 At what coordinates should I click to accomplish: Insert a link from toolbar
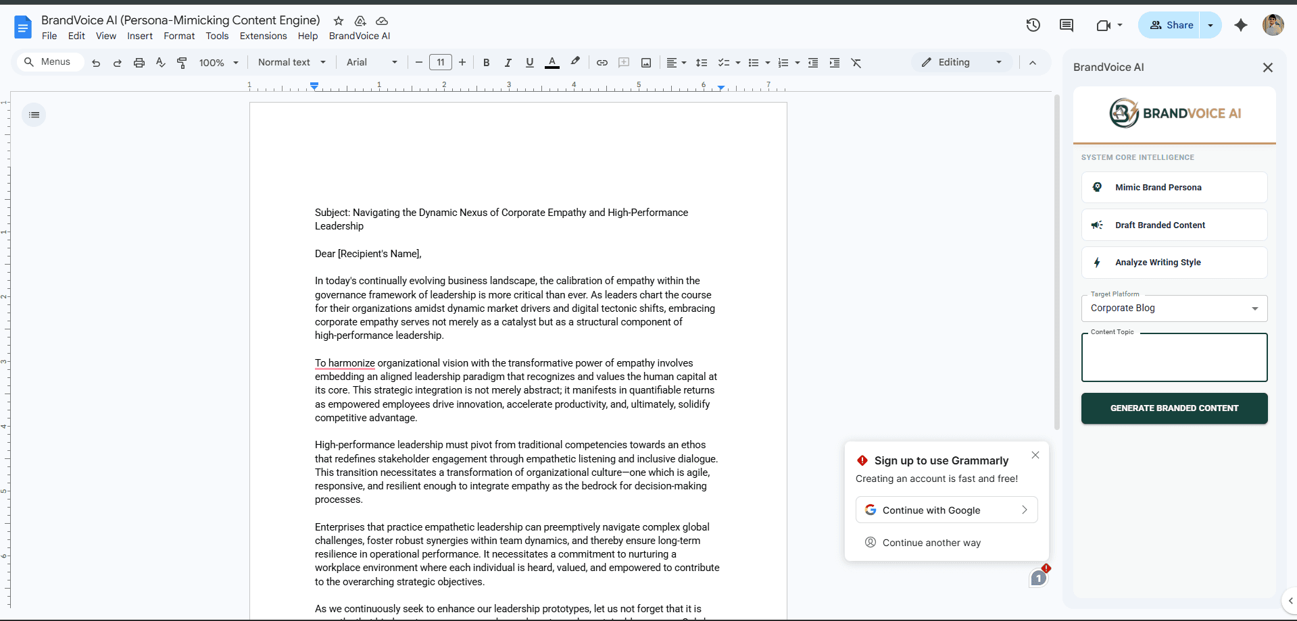tap(602, 63)
